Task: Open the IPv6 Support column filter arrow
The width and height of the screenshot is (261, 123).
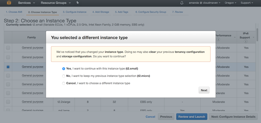Action: pos(253,37)
